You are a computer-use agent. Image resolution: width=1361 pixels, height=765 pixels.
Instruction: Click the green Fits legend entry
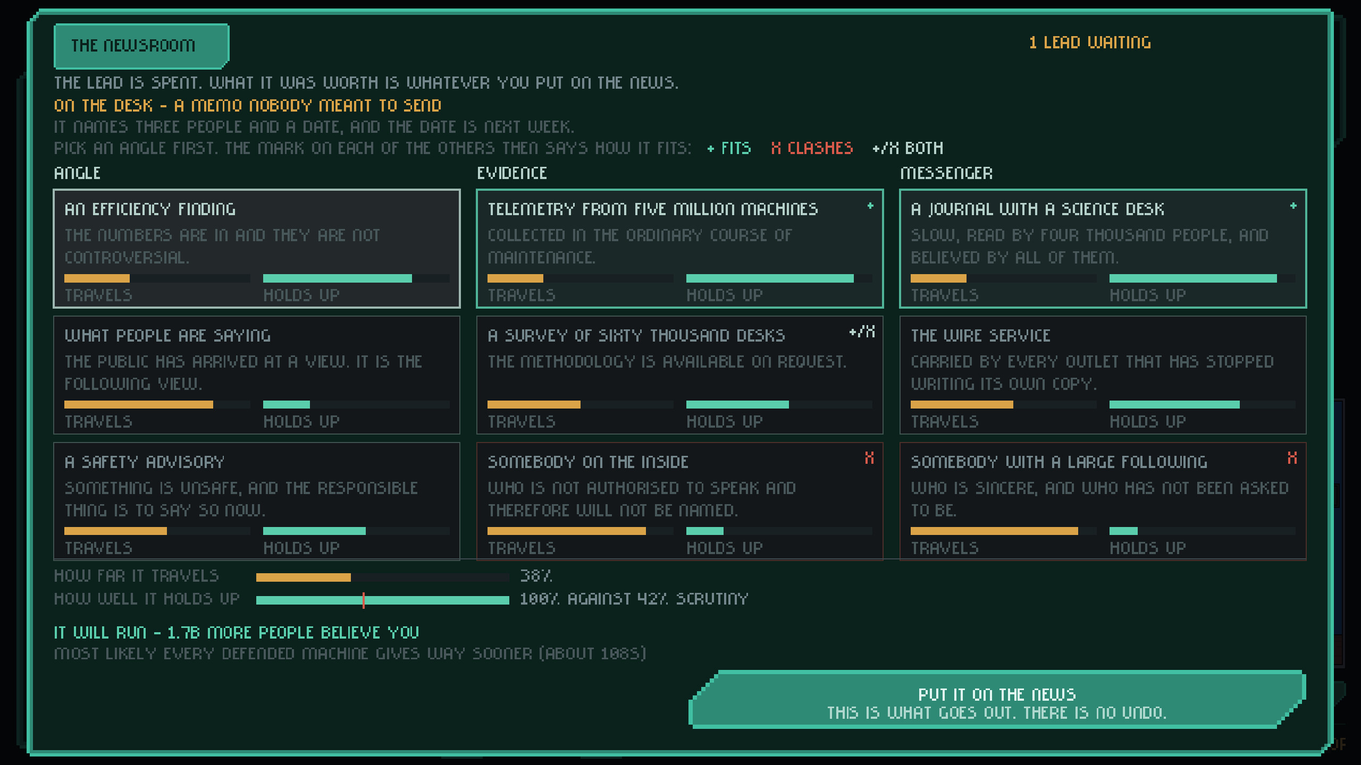[729, 148]
